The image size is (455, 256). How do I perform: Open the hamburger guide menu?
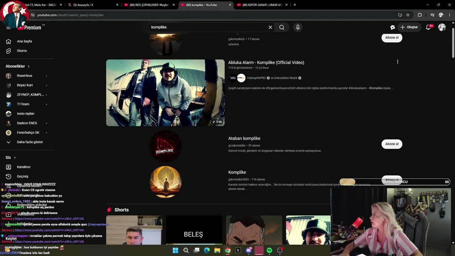(8, 27)
